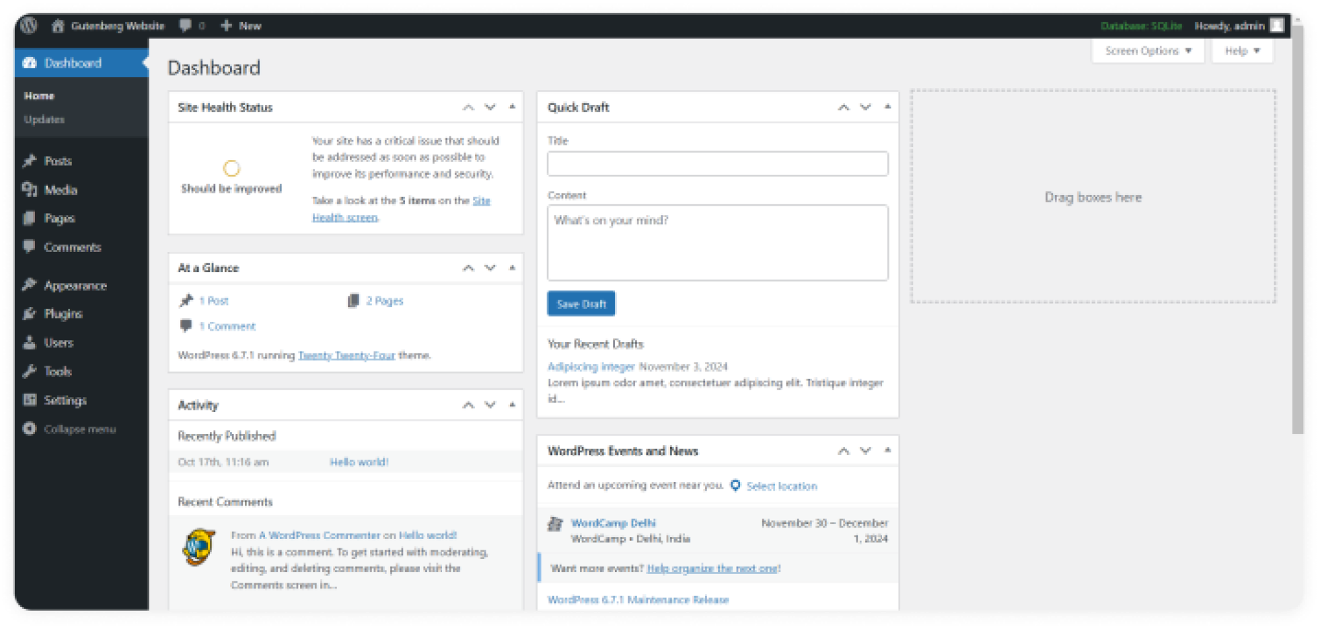Image resolution: width=1320 pixels, height=629 pixels.
Task: Open Hello world! post under Recently Published
Action: (359, 462)
